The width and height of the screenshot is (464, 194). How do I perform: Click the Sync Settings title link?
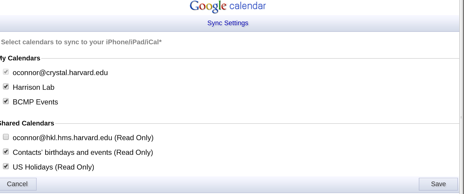click(228, 23)
